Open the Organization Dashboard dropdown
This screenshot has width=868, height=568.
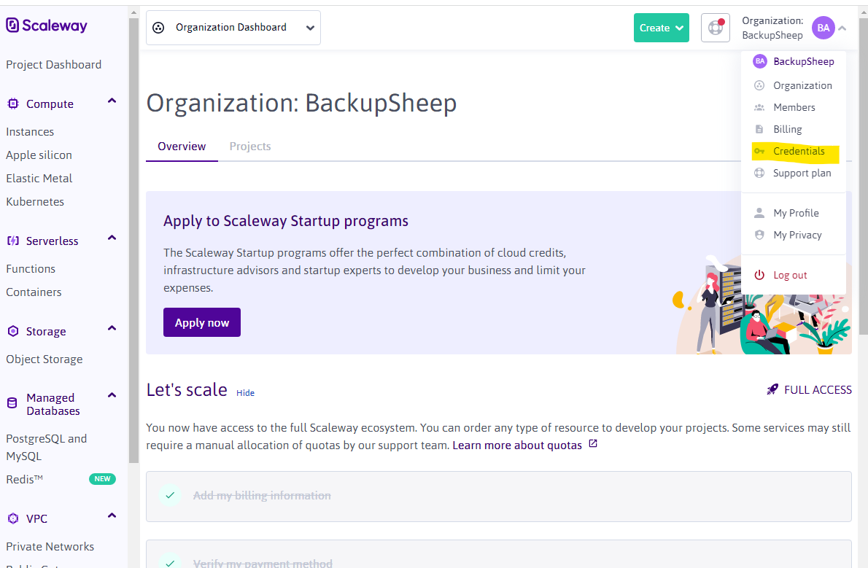click(x=233, y=28)
